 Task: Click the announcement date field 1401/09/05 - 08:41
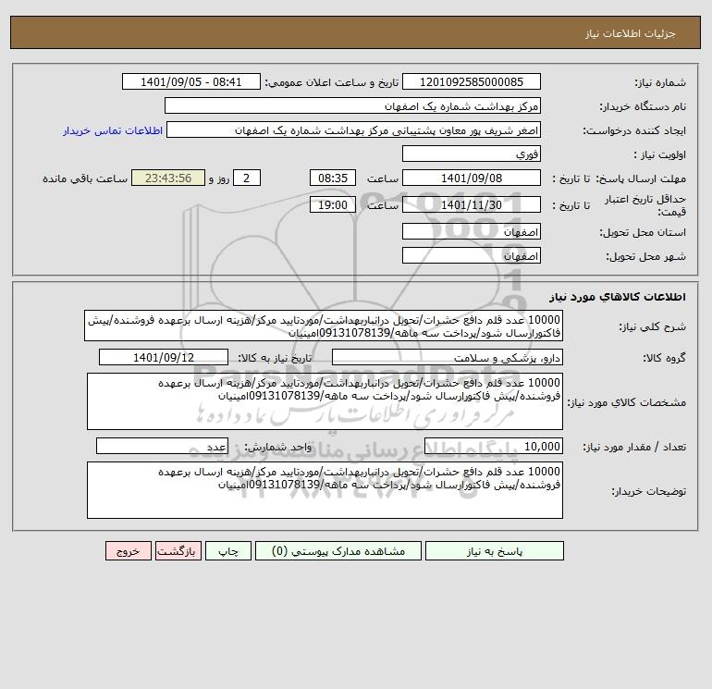[191, 81]
